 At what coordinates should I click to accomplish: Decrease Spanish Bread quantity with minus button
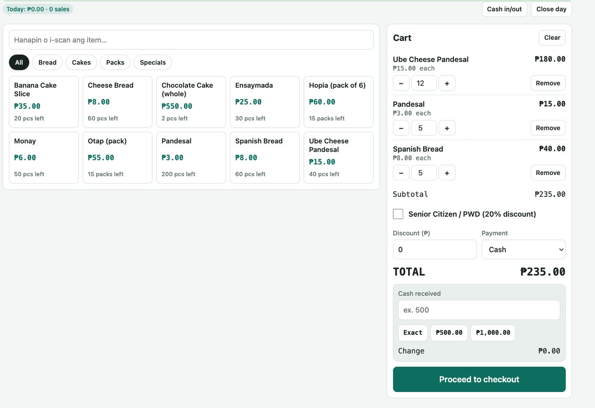pos(401,173)
